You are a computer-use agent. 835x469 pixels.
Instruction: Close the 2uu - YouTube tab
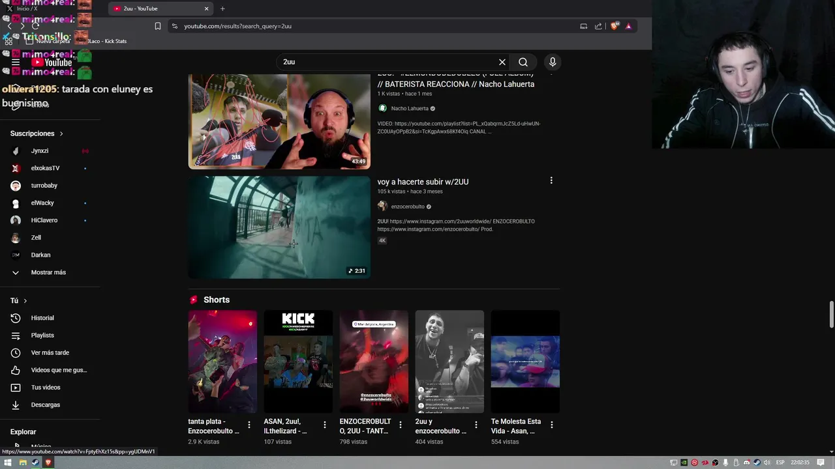(206, 8)
